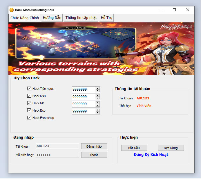
Task: Lower the Hack NP value using down arrow
Action: 98,105
